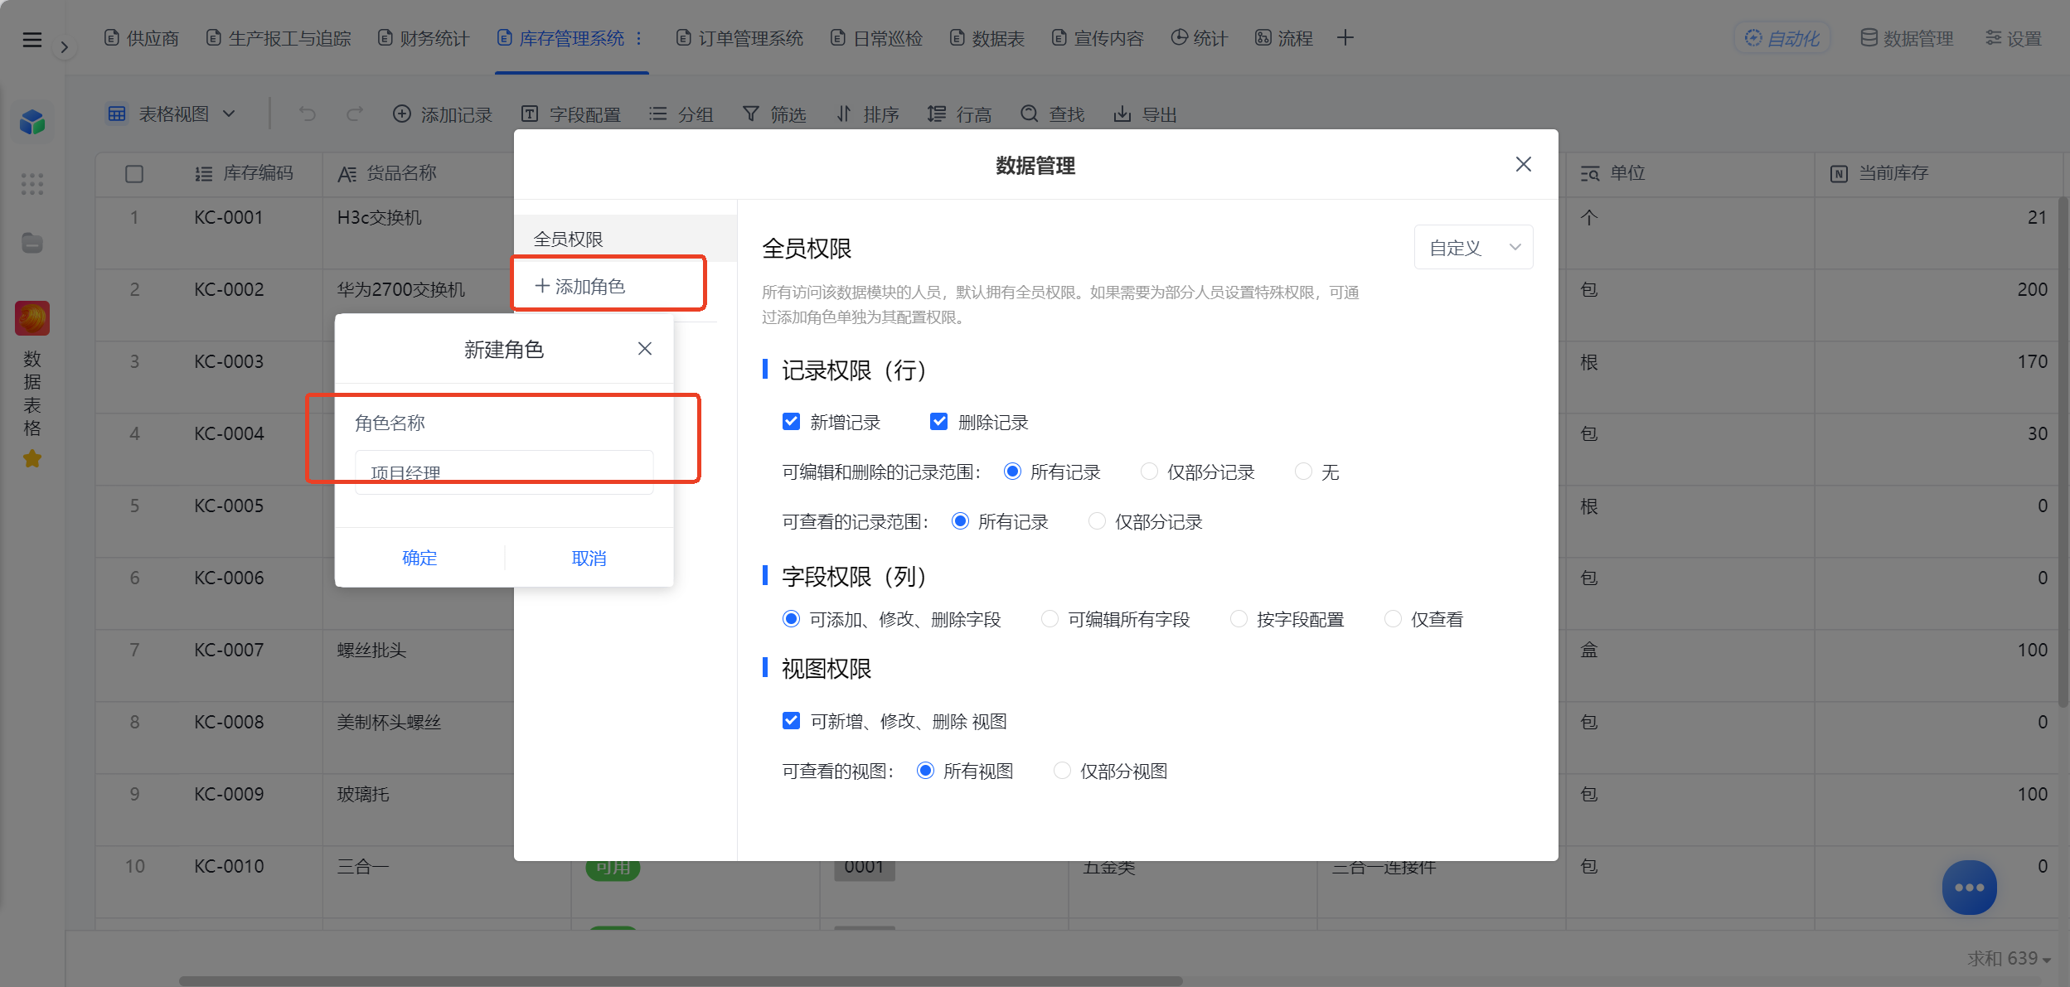Select 所有记录 for editable record range
This screenshot has height=987, width=2070.
1012,472
